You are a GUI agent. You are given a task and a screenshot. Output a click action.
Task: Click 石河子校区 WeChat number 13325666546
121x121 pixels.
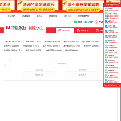tap(113, 28)
